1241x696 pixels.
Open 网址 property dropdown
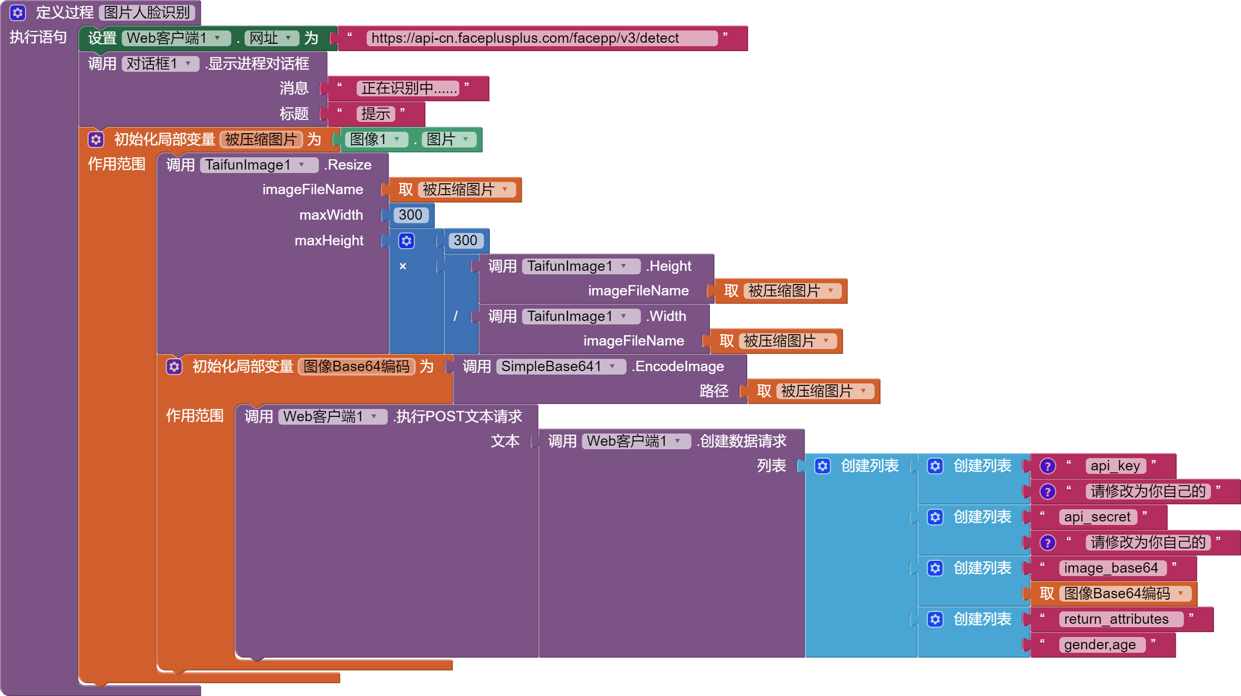point(288,38)
